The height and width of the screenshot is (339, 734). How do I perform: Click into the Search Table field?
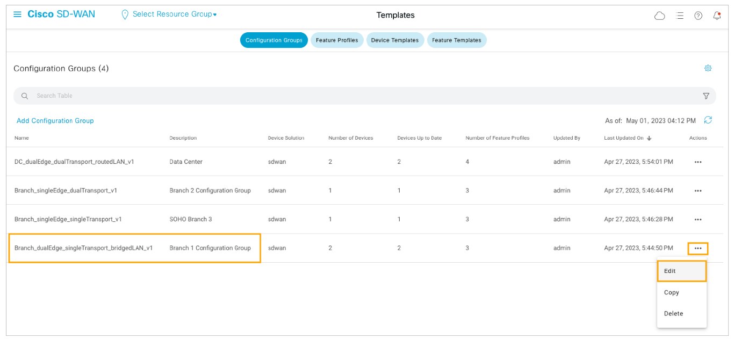pos(322,96)
